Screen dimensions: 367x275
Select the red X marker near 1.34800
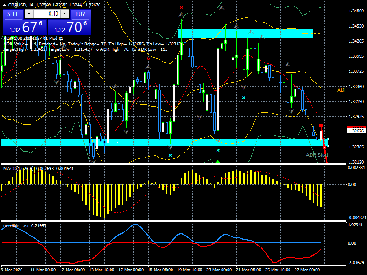pos(181,7)
